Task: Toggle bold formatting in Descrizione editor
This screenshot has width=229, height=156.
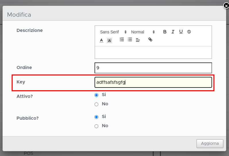Action: [165, 32]
